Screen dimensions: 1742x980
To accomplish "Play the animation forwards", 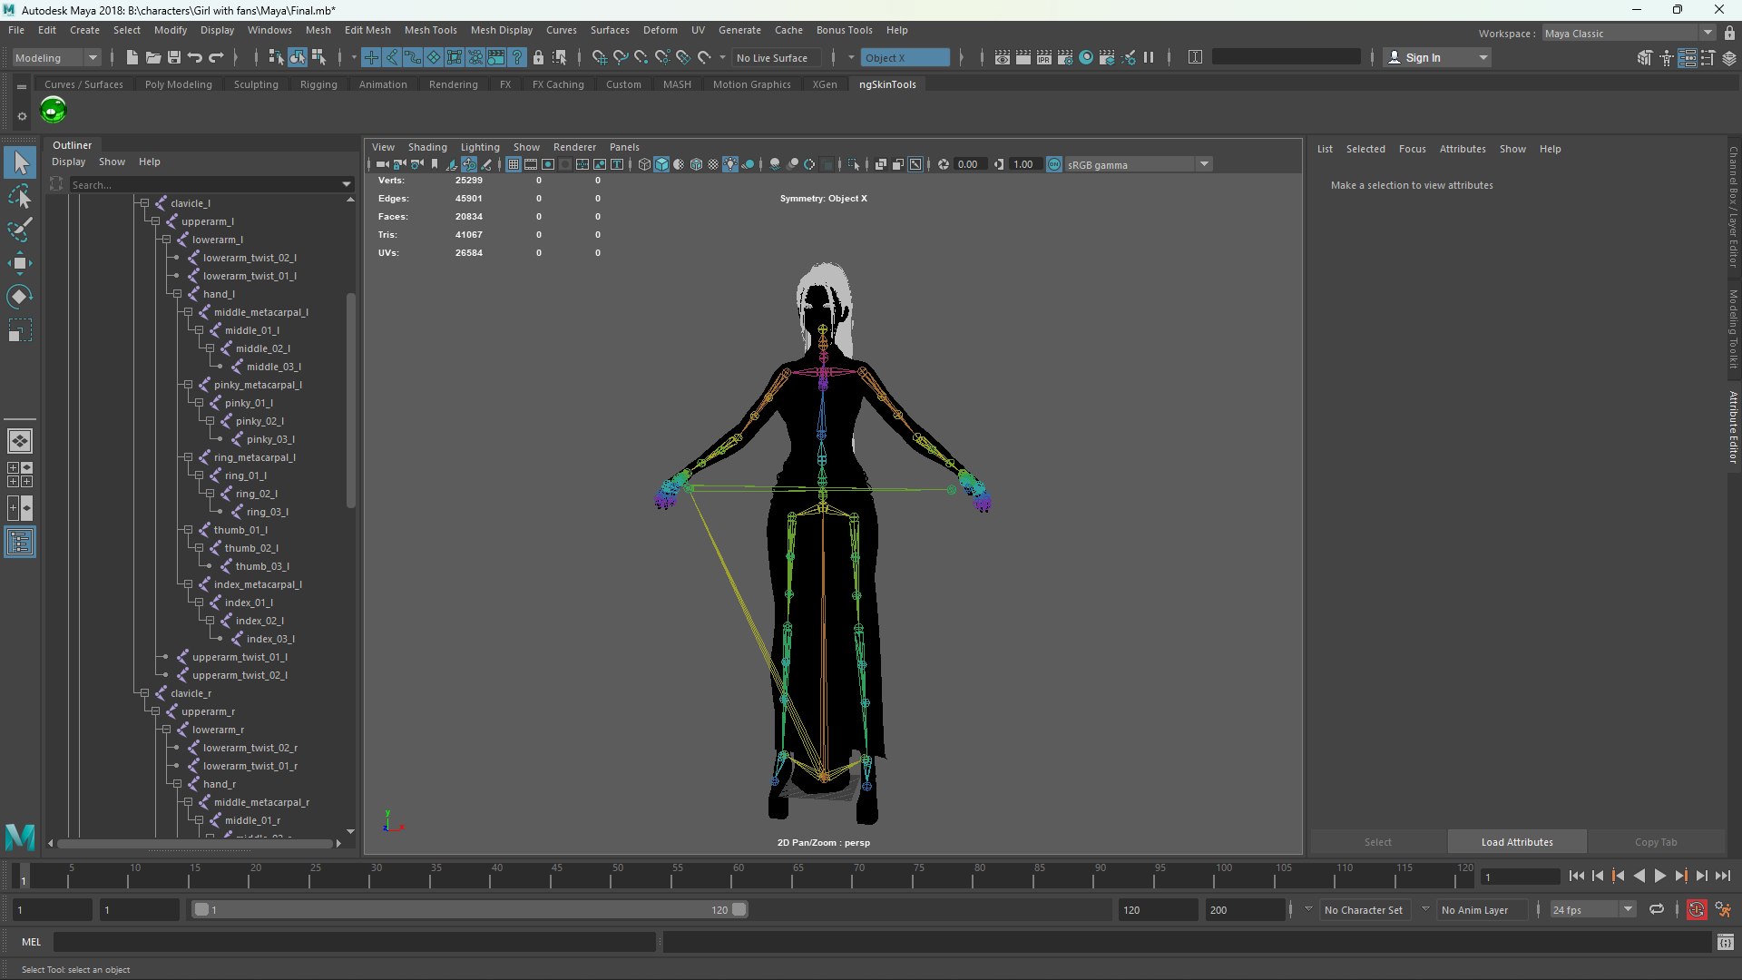I will 1659,876.
